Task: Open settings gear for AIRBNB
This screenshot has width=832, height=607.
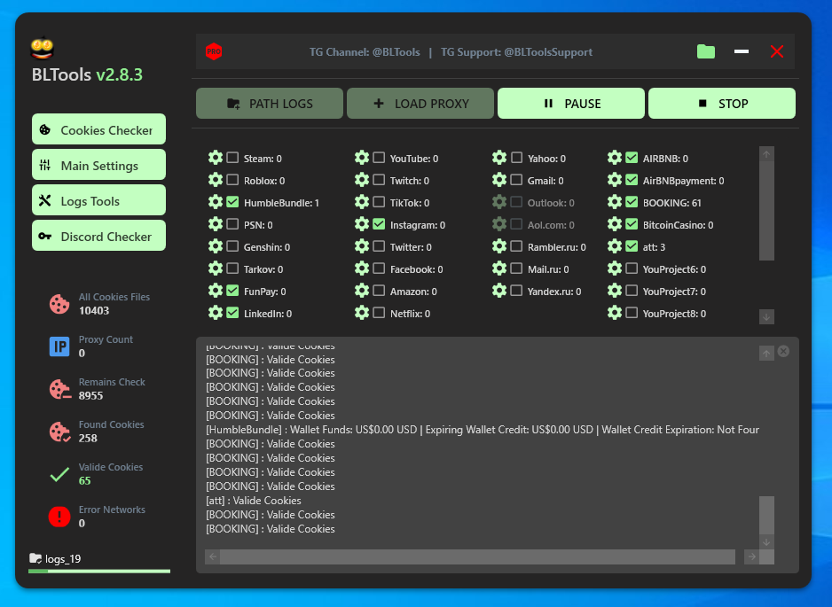Action: (615, 158)
